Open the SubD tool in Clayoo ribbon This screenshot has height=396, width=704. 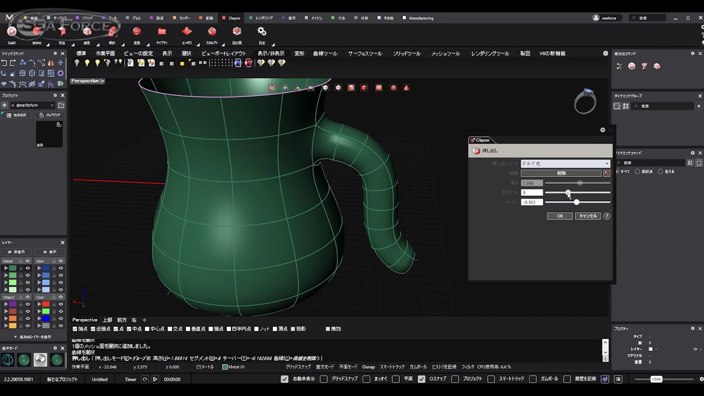(x=12, y=32)
